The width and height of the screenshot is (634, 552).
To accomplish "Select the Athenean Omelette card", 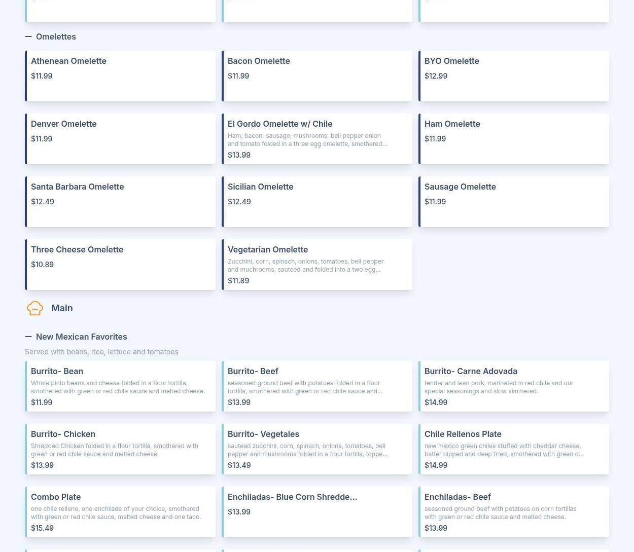I will 121,76.
